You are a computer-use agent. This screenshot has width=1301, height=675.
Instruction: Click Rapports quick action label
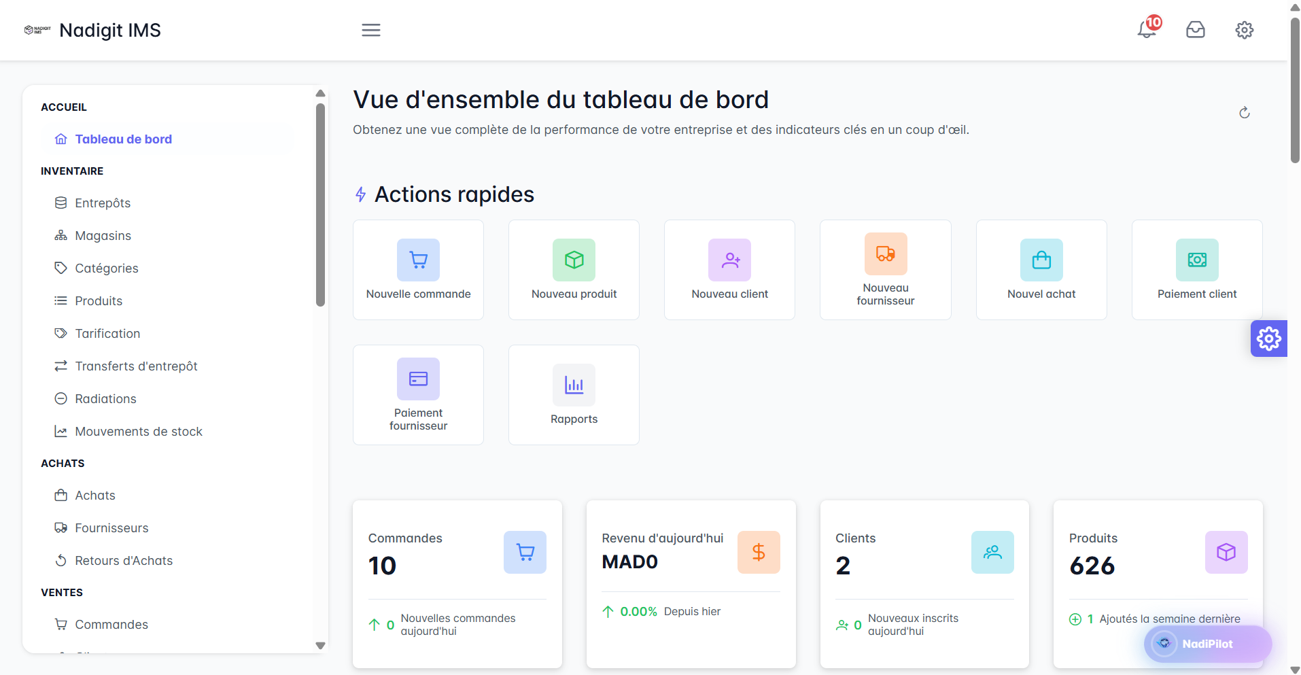pyautogui.click(x=574, y=419)
